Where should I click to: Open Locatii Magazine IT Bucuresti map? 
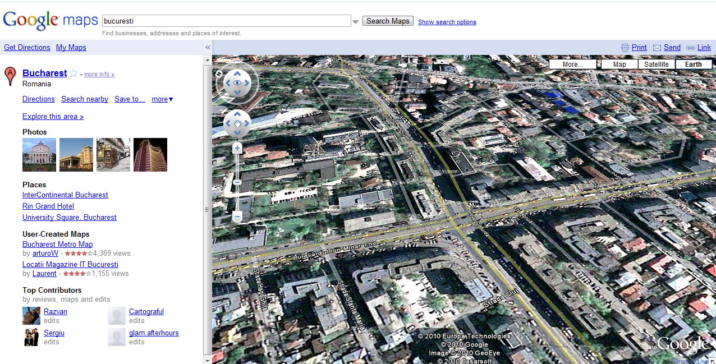click(70, 265)
